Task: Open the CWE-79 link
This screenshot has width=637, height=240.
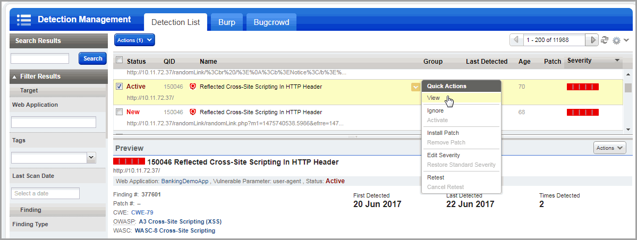Action: tap(142, 212)
